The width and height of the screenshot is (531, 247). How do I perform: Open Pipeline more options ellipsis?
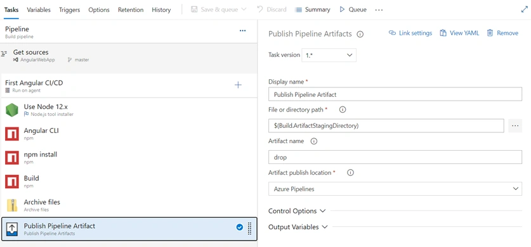tap(242, 30)
